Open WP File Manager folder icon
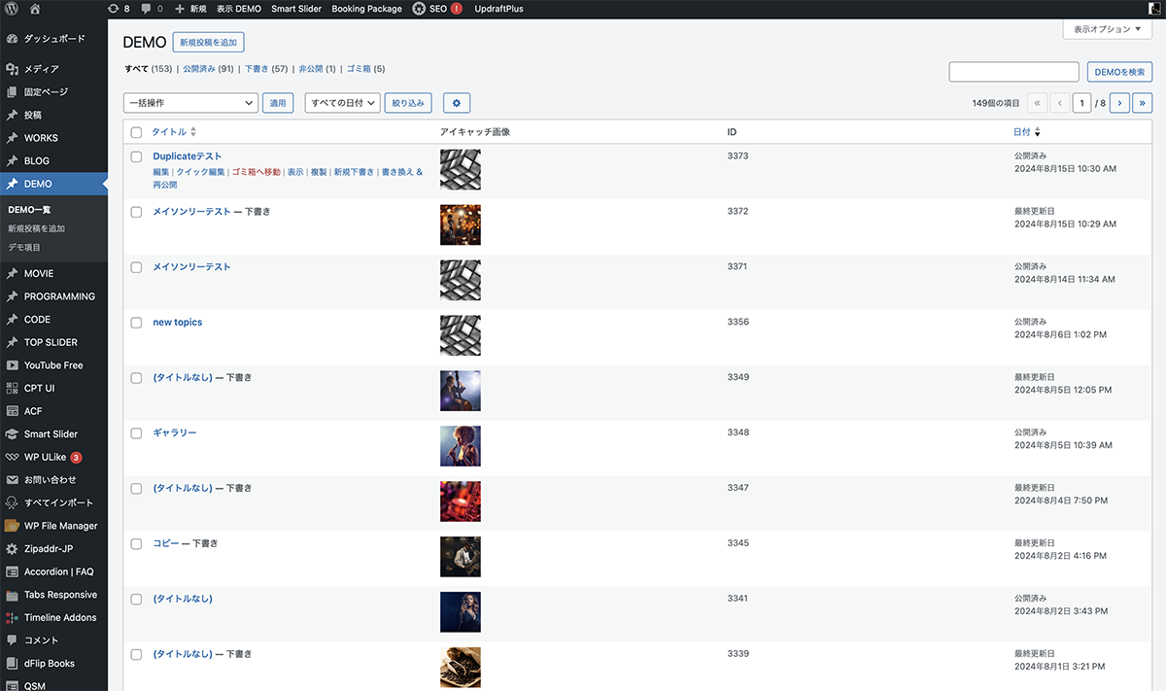This screenshot has height=691, width=1166. (x=12, y=526)
